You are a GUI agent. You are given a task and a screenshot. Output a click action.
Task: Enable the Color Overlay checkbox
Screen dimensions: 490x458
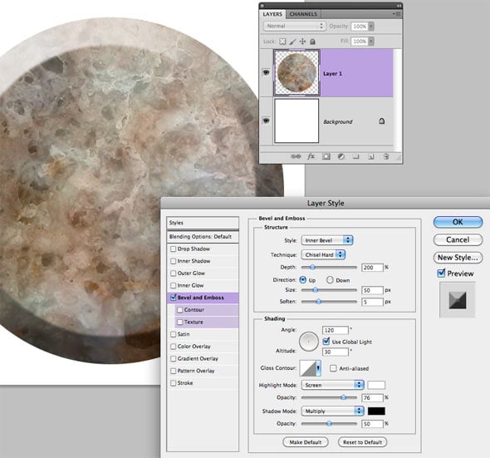pyautogui.click(x=173, y=347)
